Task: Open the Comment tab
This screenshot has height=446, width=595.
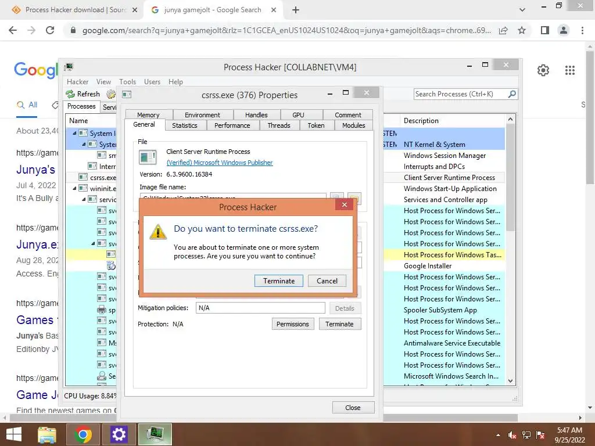Action: [x=347, y=114]
